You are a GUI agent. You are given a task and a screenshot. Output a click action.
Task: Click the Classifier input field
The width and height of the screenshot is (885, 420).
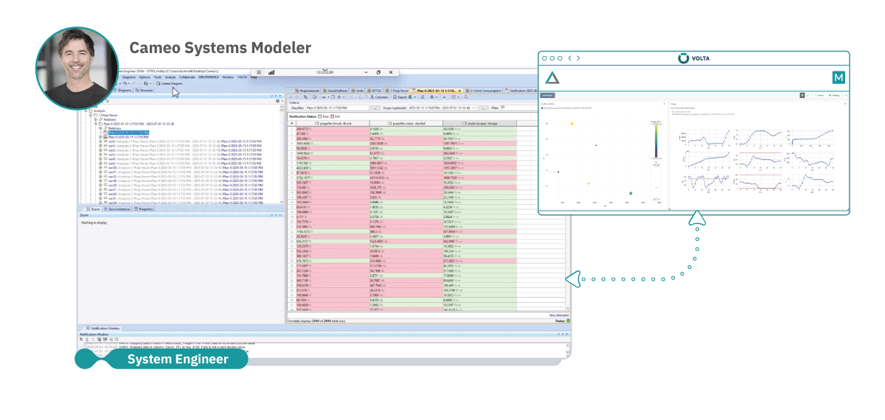(337, 108)
